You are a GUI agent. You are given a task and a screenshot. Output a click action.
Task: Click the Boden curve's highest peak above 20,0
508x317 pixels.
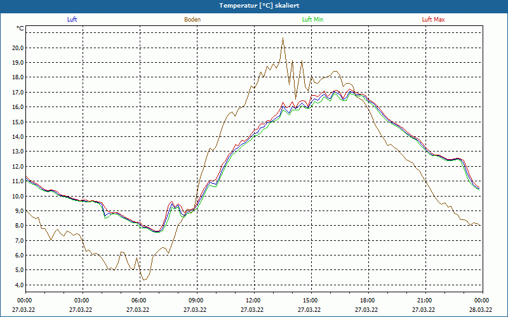coord(283,38)
